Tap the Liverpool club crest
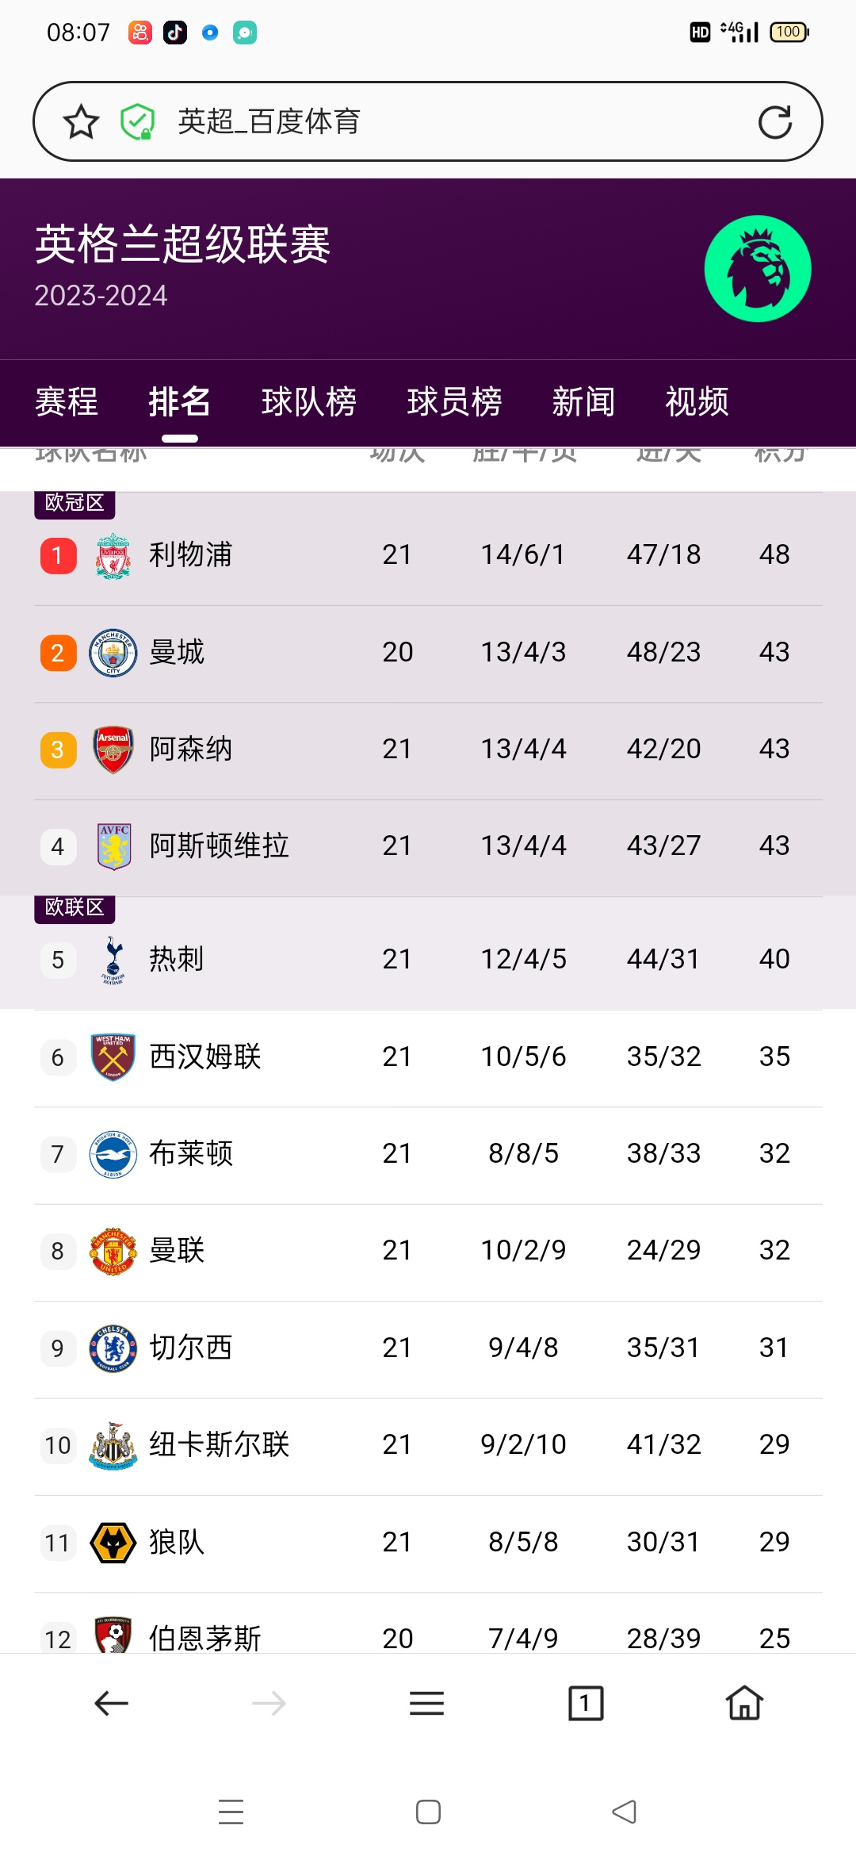This screenshot has width=856, height=1856. click(x=113, y=555)
